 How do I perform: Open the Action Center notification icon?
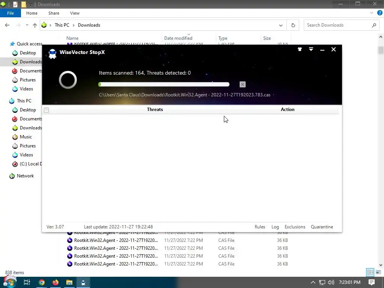372,282
